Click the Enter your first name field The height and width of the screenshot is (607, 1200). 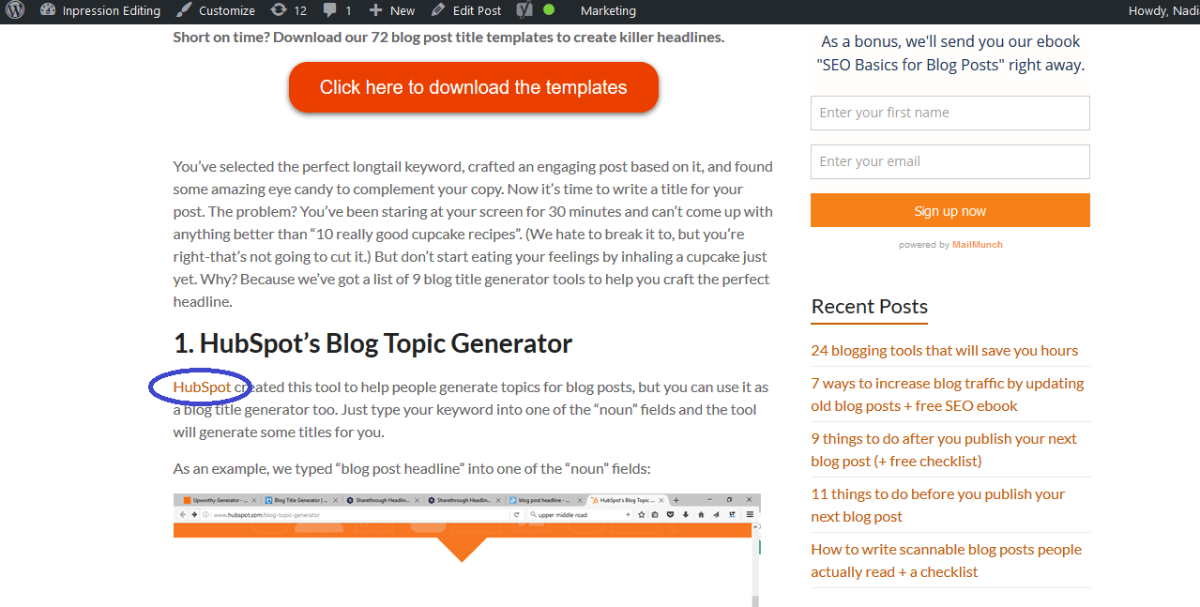(x=949, y=113)
